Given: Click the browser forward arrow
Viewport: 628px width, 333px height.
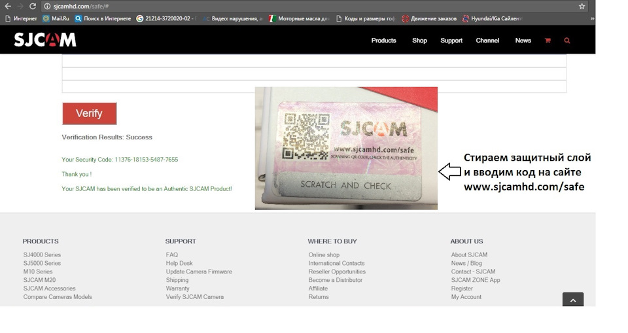Looking at the screenshot, I should point(20,6).
